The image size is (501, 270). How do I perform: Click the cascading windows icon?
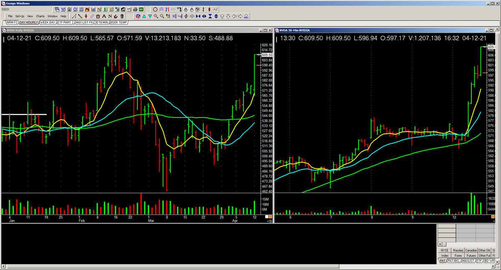(x=57, y=9)
